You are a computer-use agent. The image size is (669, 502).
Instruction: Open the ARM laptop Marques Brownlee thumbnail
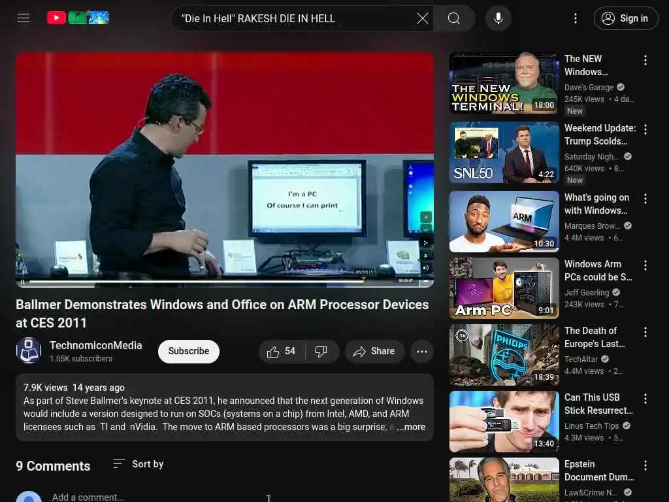point(504,222)
